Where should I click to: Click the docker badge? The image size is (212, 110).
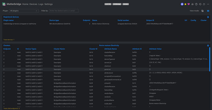click(x=126, y=4)
